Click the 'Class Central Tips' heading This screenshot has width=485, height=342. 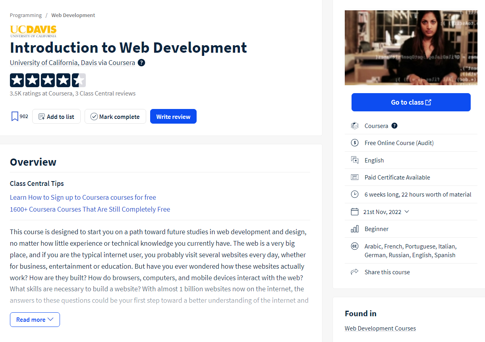coord(37,183)
